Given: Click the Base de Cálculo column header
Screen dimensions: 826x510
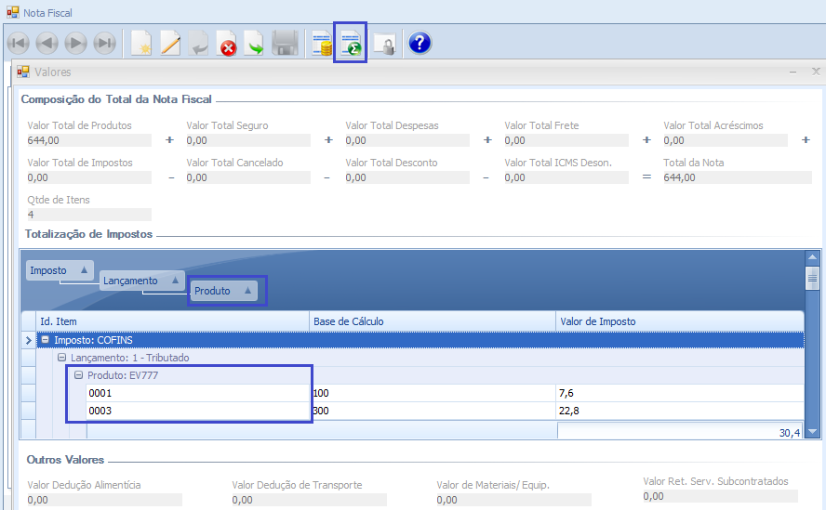Looking at the screenshot, I should 433,321.
